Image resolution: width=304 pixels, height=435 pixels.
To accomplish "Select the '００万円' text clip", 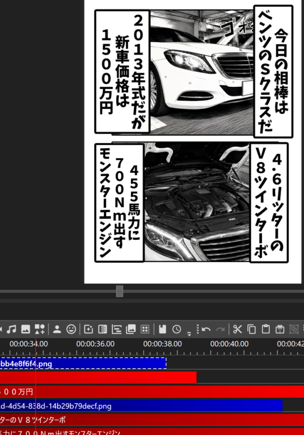I will click(152, 392).
